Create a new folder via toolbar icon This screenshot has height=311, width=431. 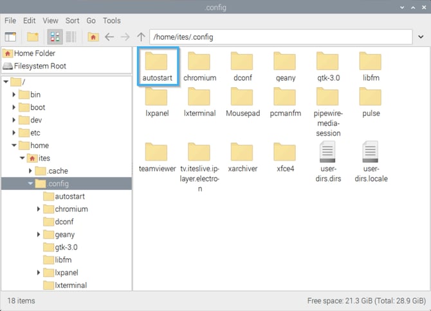point(32,37)
